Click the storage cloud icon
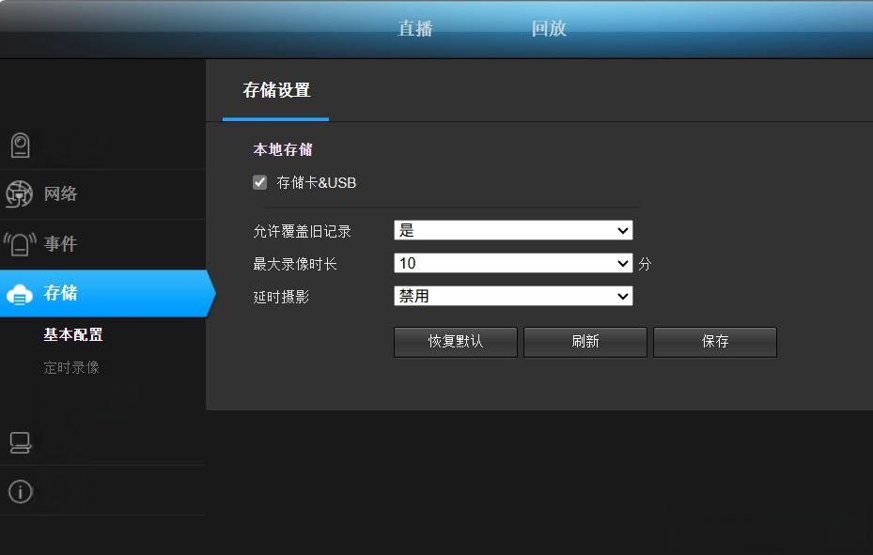873x555 pixels. pos(20,294)
